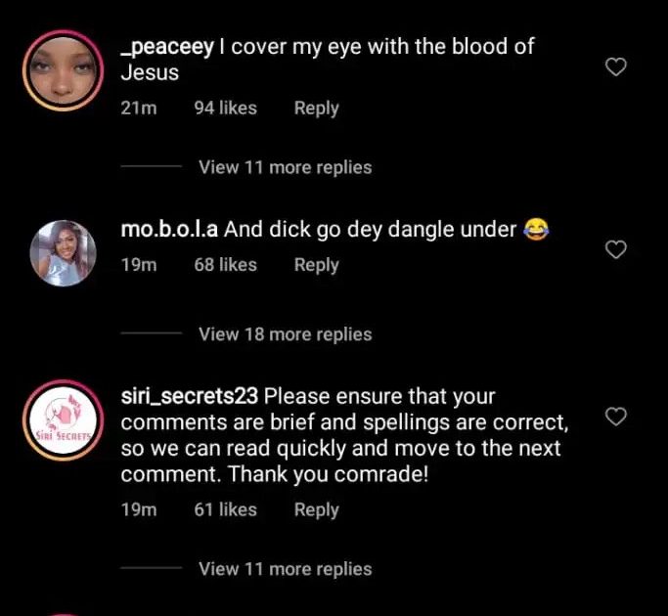Open the siri_secrets23 username link
Screen dimensions: 668x616
[x=189, y=397]
